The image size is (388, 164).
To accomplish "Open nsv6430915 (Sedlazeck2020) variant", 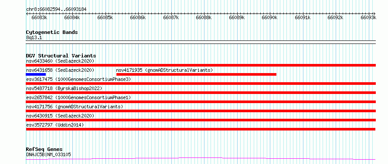I will click(x=60, y=116).
